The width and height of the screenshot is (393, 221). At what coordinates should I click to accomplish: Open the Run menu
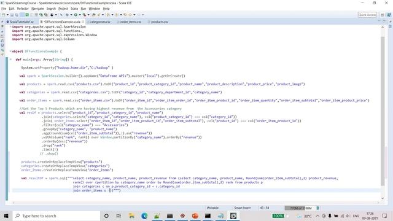[84, 9]
